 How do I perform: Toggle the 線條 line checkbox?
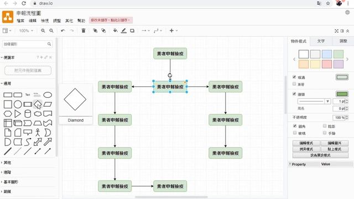[294, 94]
